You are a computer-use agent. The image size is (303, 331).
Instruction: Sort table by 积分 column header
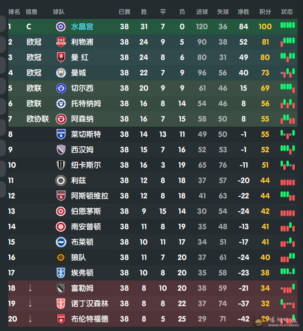[265, 12]
